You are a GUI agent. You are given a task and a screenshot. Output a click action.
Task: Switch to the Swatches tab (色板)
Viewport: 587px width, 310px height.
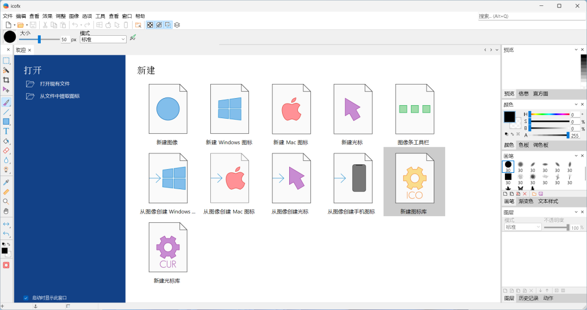[524, 145]
